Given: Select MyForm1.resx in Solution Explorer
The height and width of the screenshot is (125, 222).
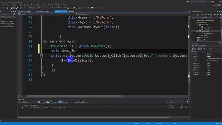Looking at the screenshot, I should pyautogui.click(x=208, y=33).
